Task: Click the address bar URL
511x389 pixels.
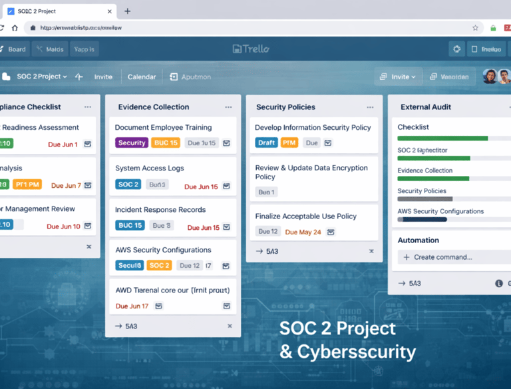Action: click(81, 28)
